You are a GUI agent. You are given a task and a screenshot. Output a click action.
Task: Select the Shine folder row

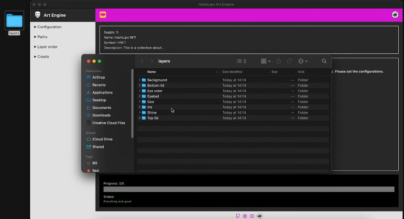[233, 112]
